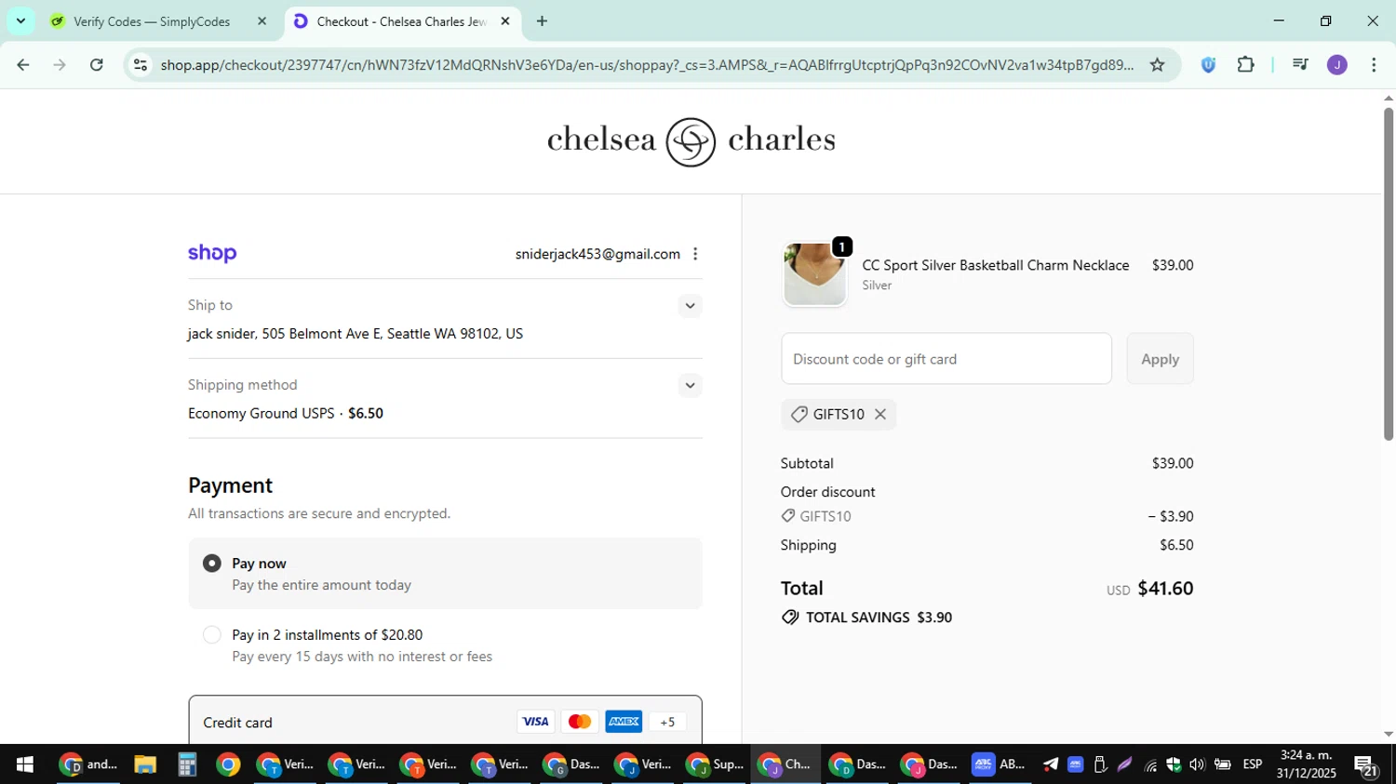This screenshot has width=1396, height=784.
Task: Click the ESP language indicator
Action: [1253, 764]
